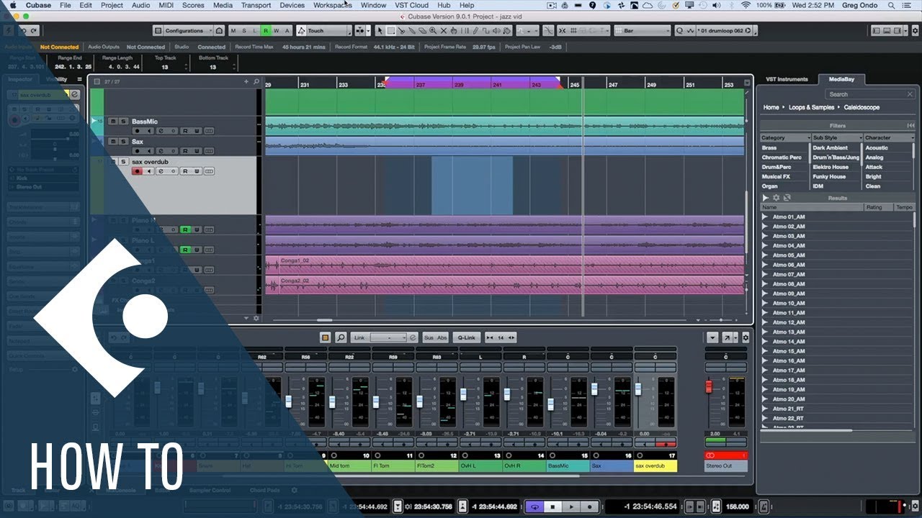Select the Zoom magnifier tool

click(x=432, y=31)
